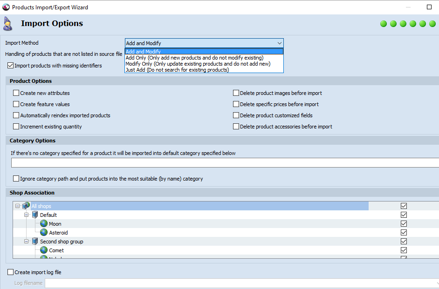Uncheck the Moon shop association checkbox
The width and height of the screenshot is (439, 289).
(404, 223)
